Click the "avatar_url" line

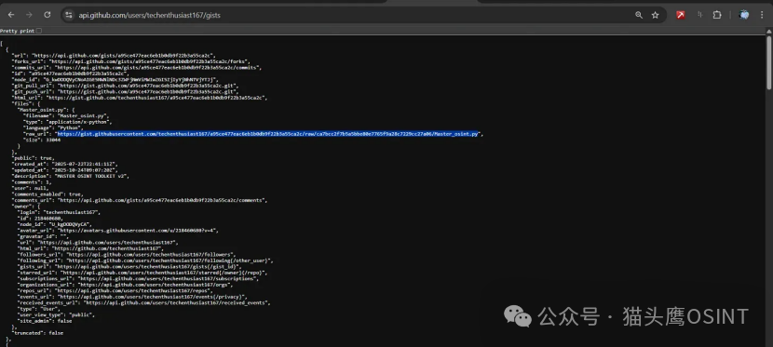pos(118,230)
